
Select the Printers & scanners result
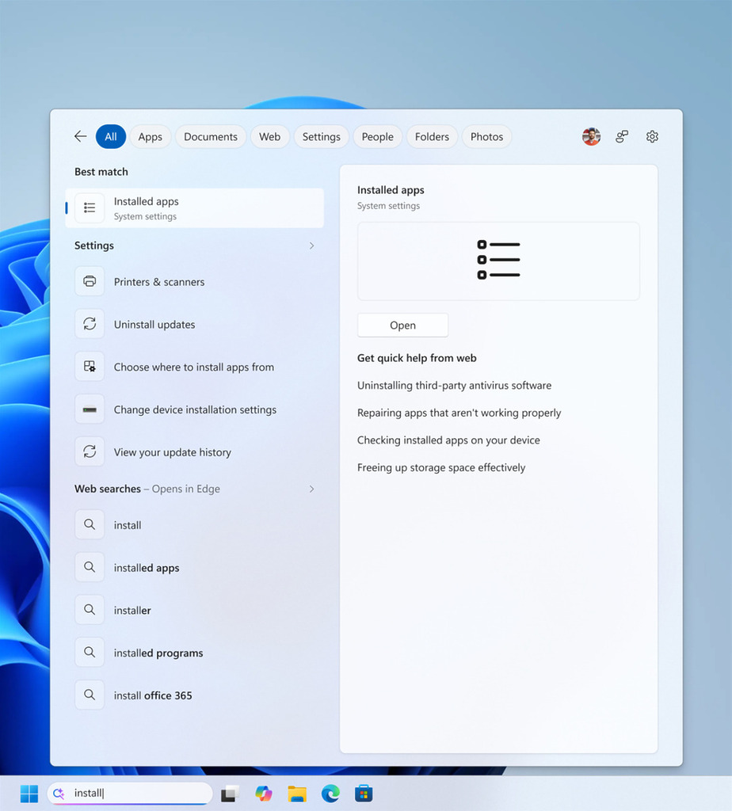[195, 282]
